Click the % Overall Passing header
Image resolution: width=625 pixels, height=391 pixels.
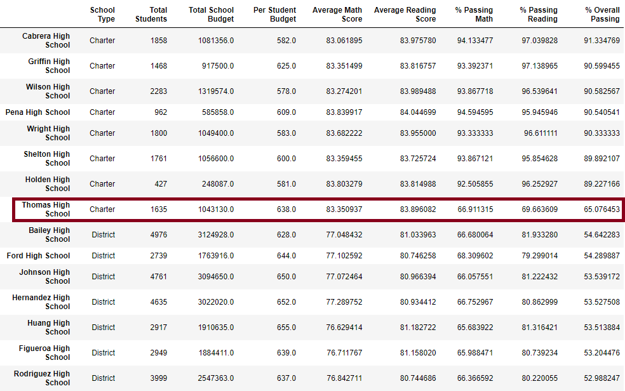[602, 15]
